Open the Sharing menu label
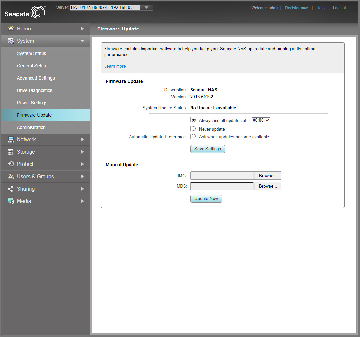The width and height of the screenshot is (360, 337). 26,189
